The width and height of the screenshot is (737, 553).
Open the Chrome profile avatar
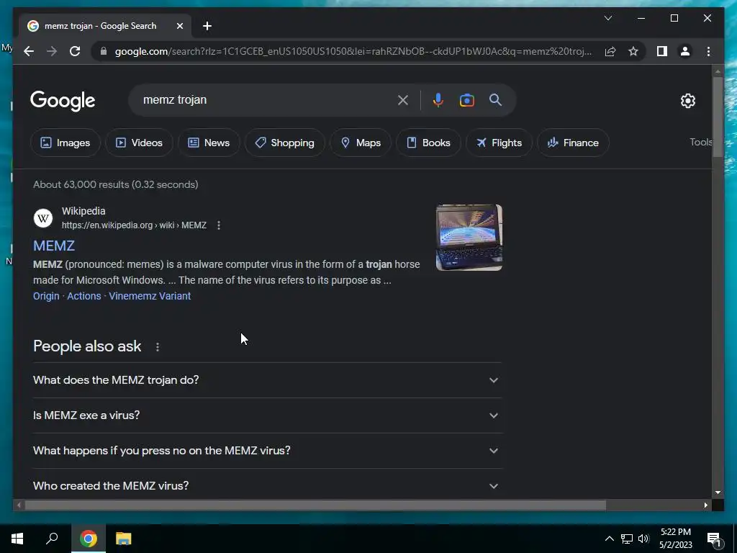click(685, 51)
